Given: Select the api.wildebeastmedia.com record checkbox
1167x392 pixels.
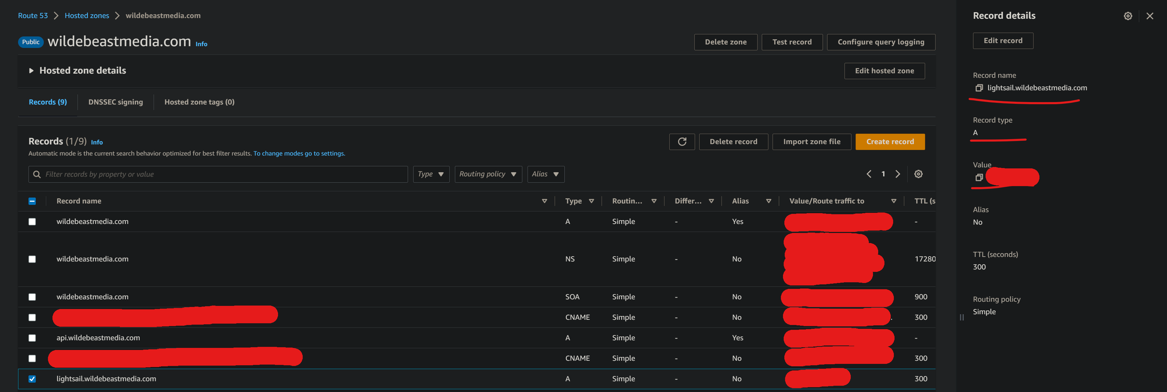Looking at the screenshot, I should tap(32, 338).
